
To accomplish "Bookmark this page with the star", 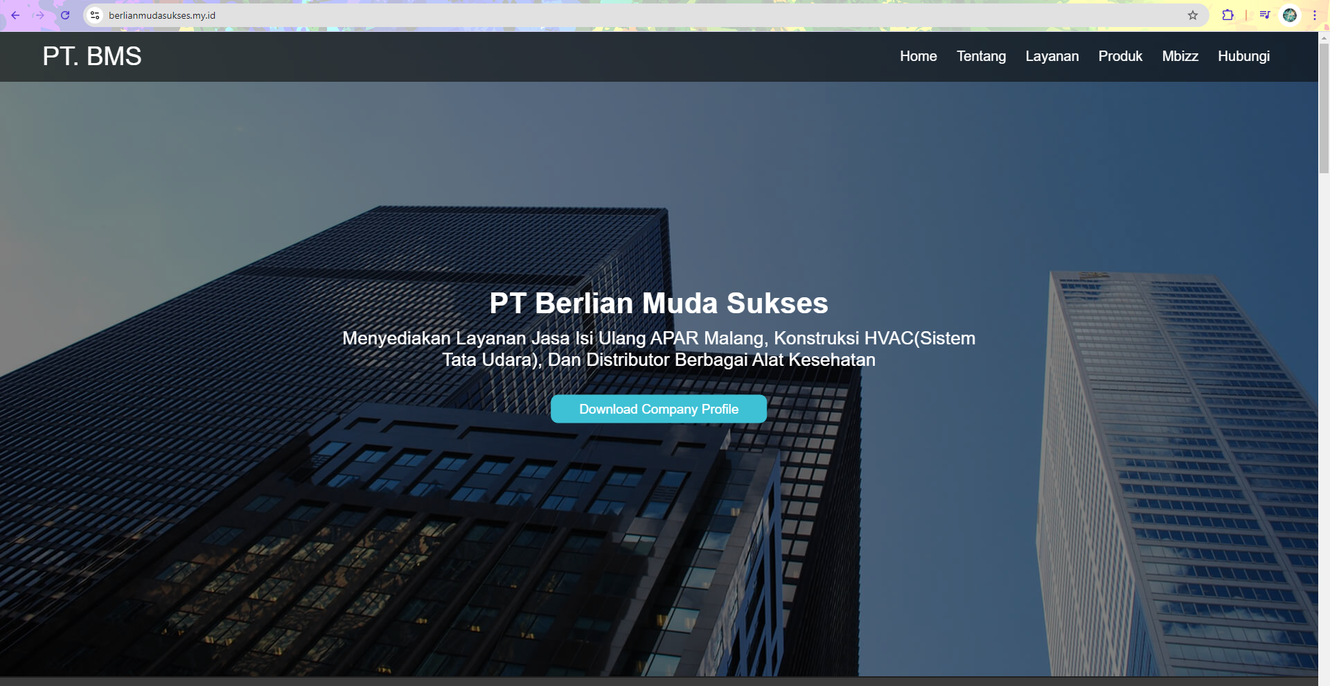I will (x=1193, y=15).
